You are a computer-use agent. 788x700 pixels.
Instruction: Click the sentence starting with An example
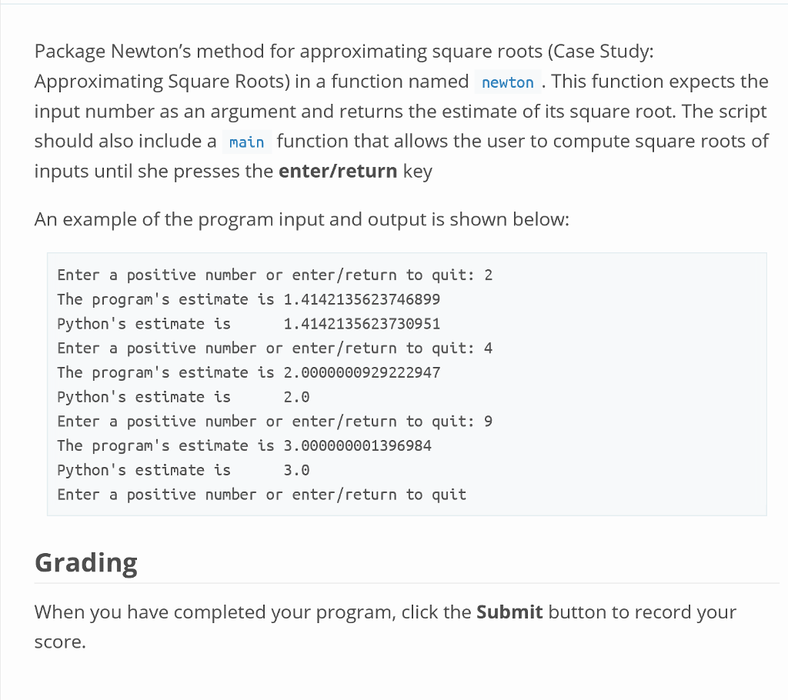(302, 219)
